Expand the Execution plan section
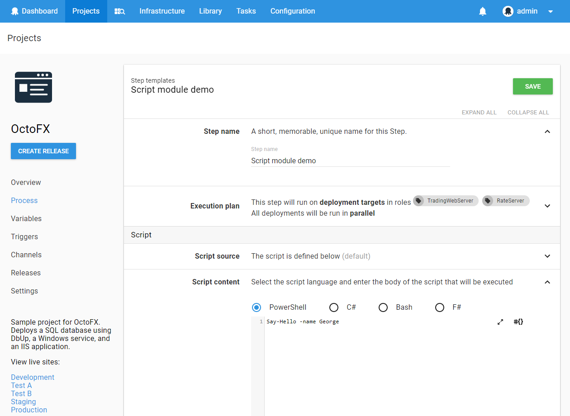 click(x=547, y=206)
